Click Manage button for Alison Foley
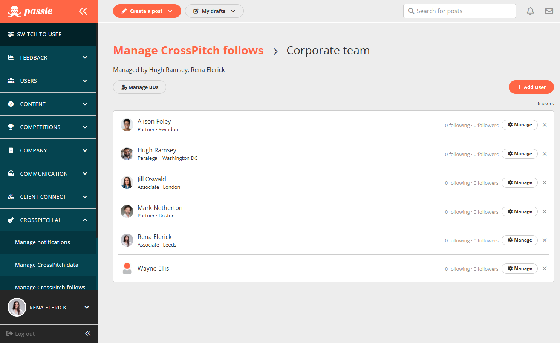 519,125
